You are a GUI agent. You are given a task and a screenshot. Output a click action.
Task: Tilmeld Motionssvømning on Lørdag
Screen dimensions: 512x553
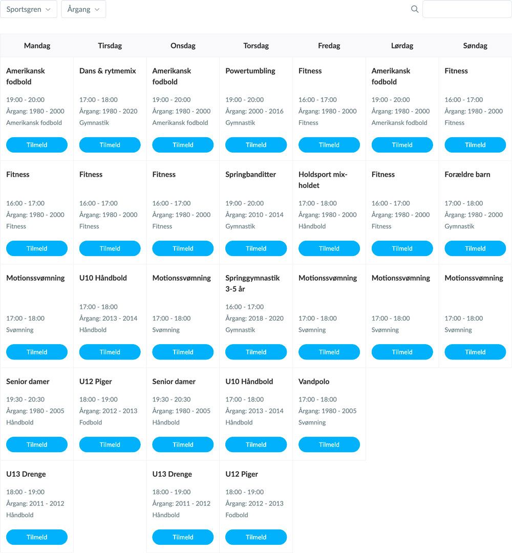tap(402, 352)
